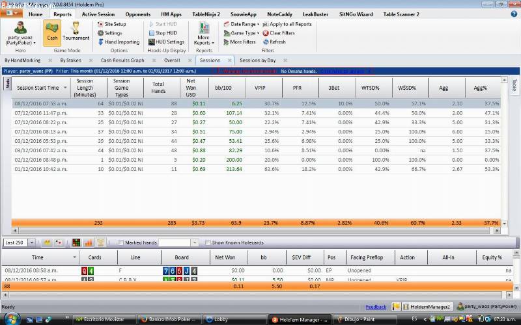Select the Cash game mode icon

[52, 32]
